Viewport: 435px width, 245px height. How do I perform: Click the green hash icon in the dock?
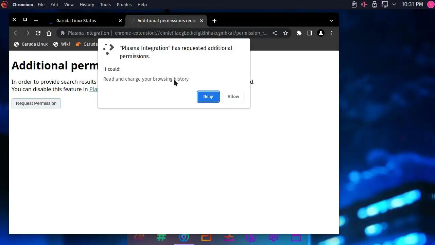(x=161, y=238)
